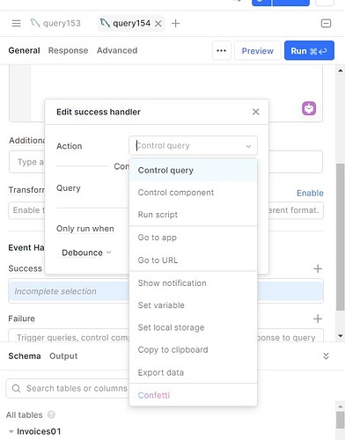
Task: Click the editor scrollbar down arrow
Action: point(341,336)
